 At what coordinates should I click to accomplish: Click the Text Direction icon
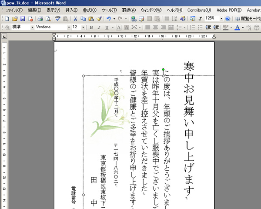pyautogui.click(x=174, y=18)
